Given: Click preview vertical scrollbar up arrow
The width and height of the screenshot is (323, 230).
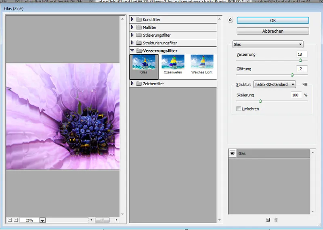Looking at the screenshot, I should click(x=123, y=19).
